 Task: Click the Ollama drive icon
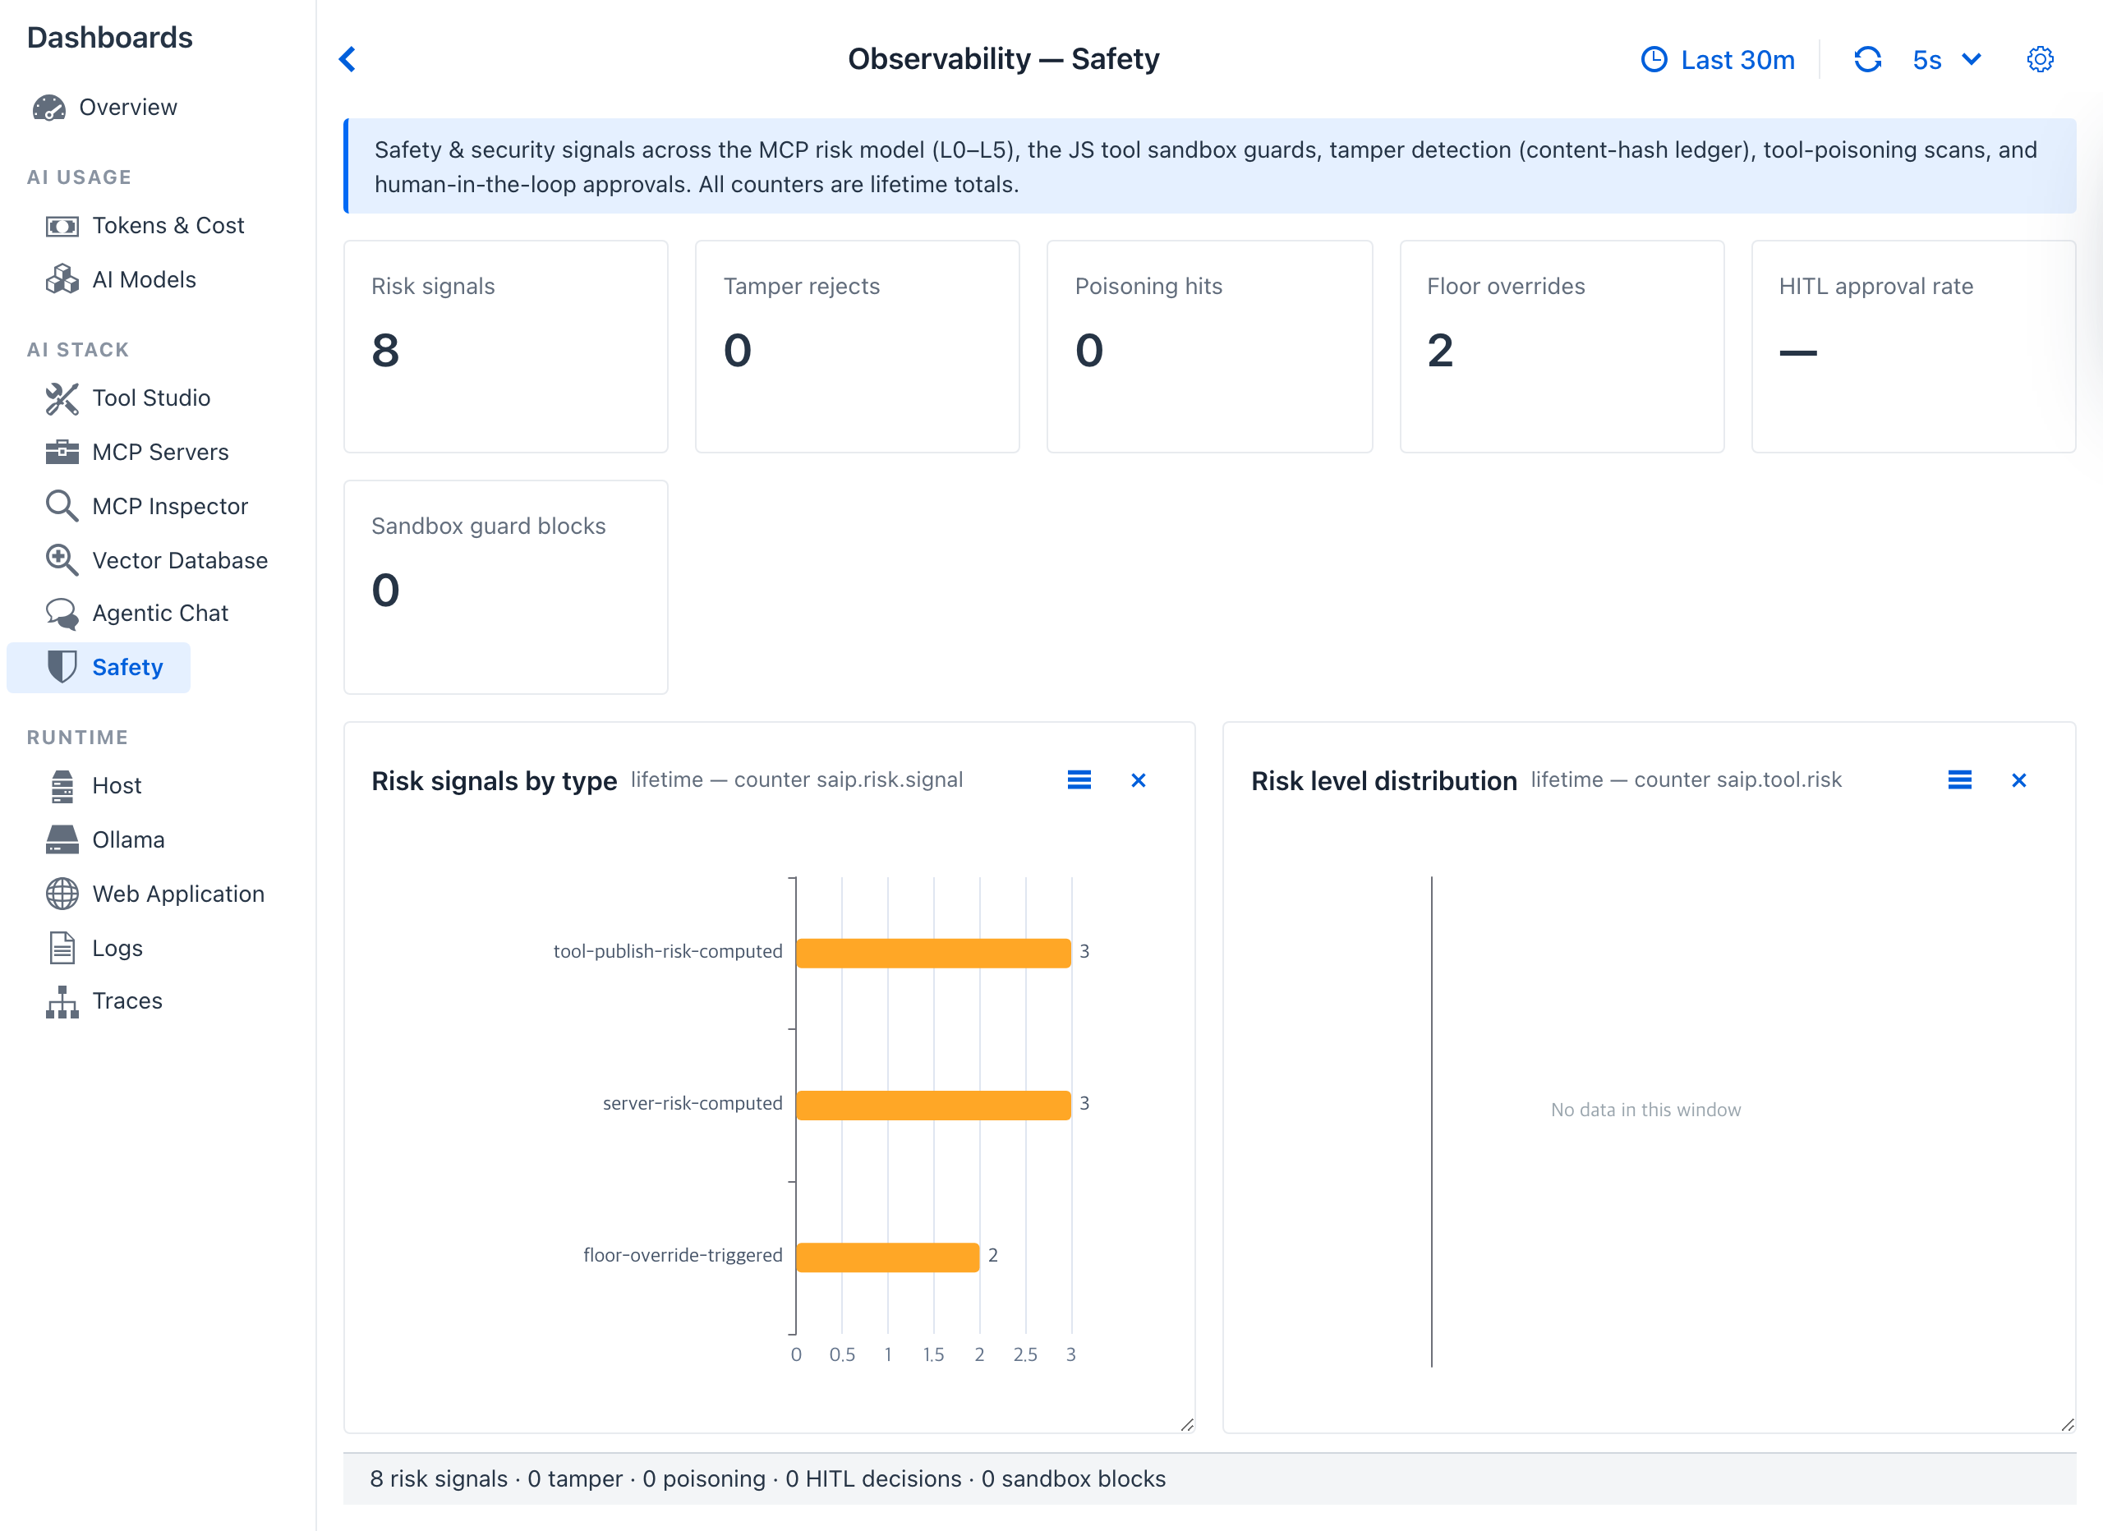click(62, 839)
